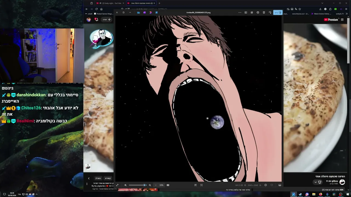The width and height of the screenshot is (351, 197).
Task: Reload the page with the browser refresh icon
Action: pos(97,9)
